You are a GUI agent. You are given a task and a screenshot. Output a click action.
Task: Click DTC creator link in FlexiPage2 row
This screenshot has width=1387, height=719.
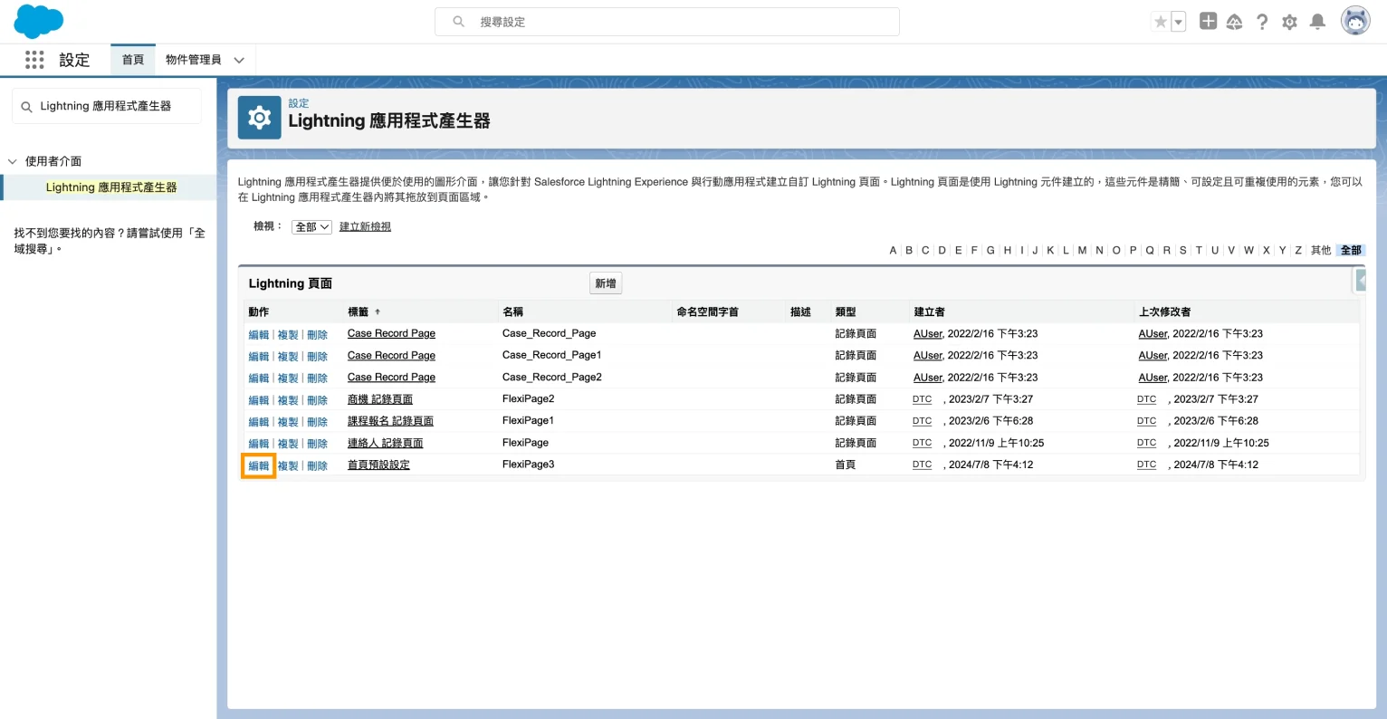click(922, 399)
